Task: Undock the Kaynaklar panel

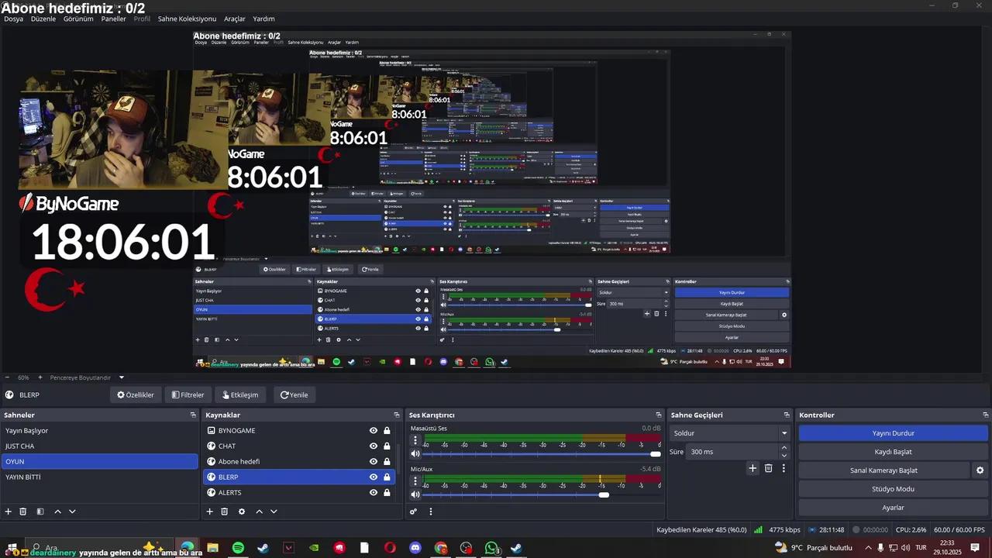Action: [x=397, y=415]
